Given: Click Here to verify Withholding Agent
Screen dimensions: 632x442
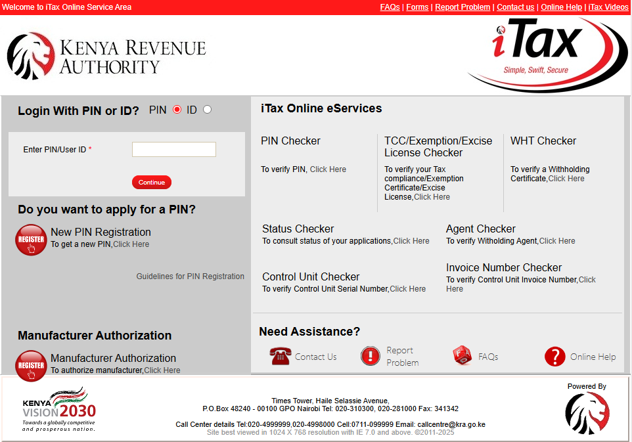Looking at the screenshot, I should click(557, 240).
